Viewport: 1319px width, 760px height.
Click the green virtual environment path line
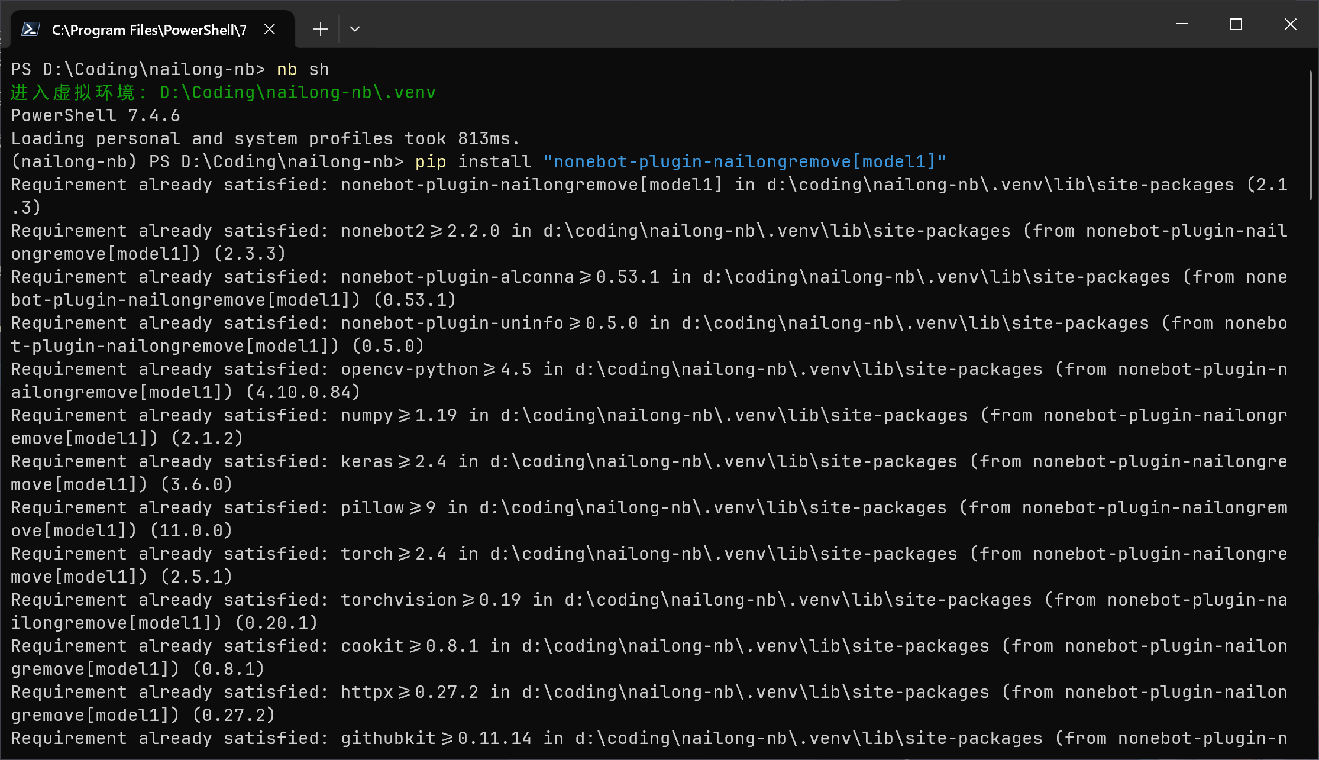click(223, 93)
